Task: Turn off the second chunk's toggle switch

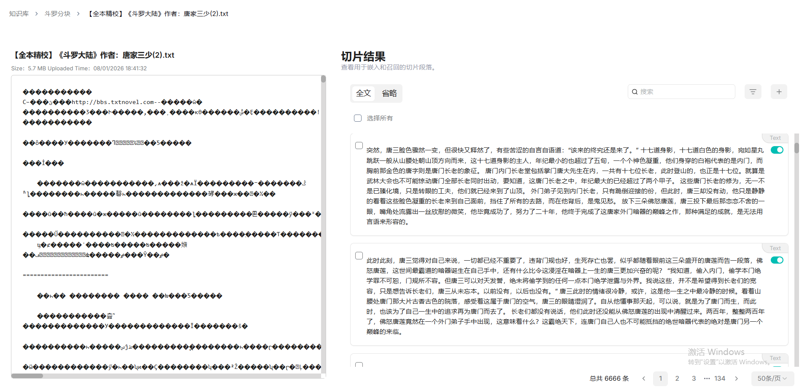Action: click(x=777, y=260)
